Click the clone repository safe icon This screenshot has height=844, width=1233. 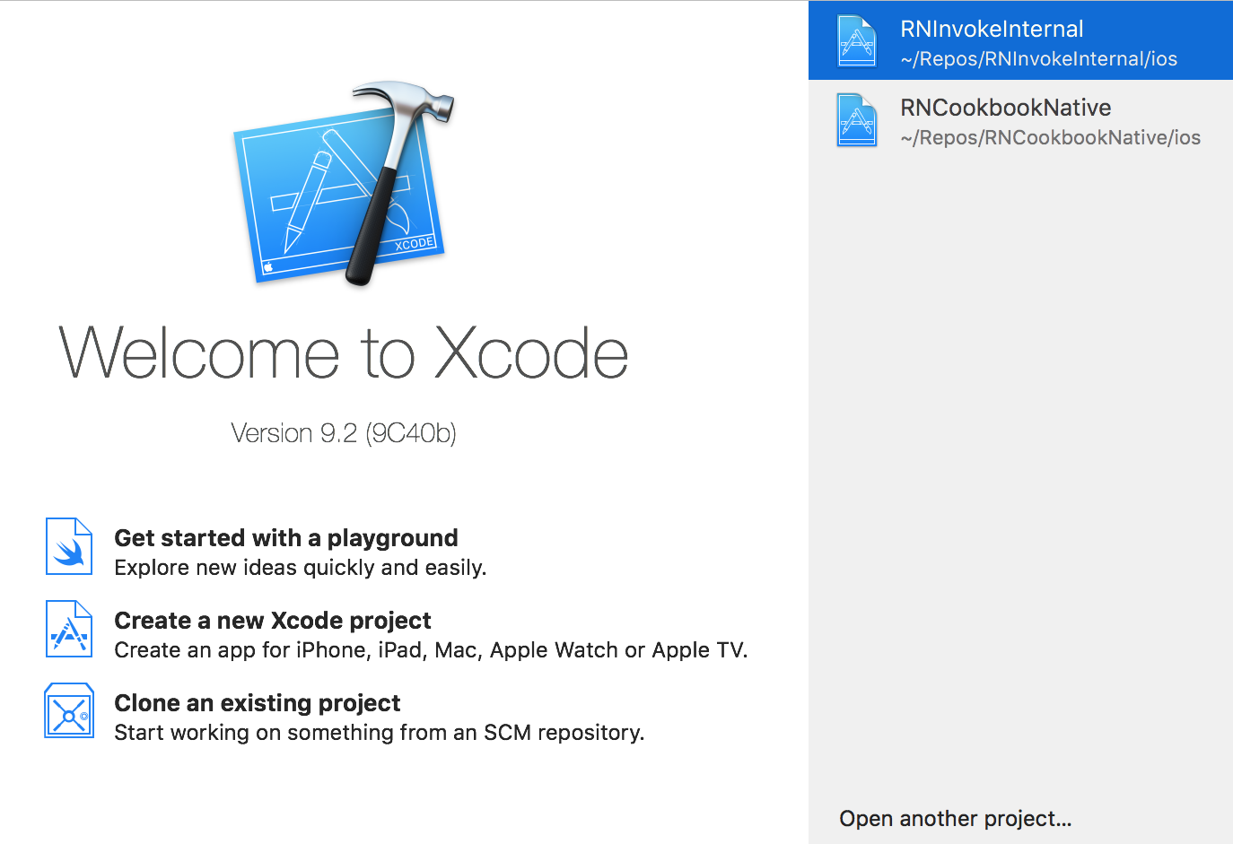click(x=69, y=711)
